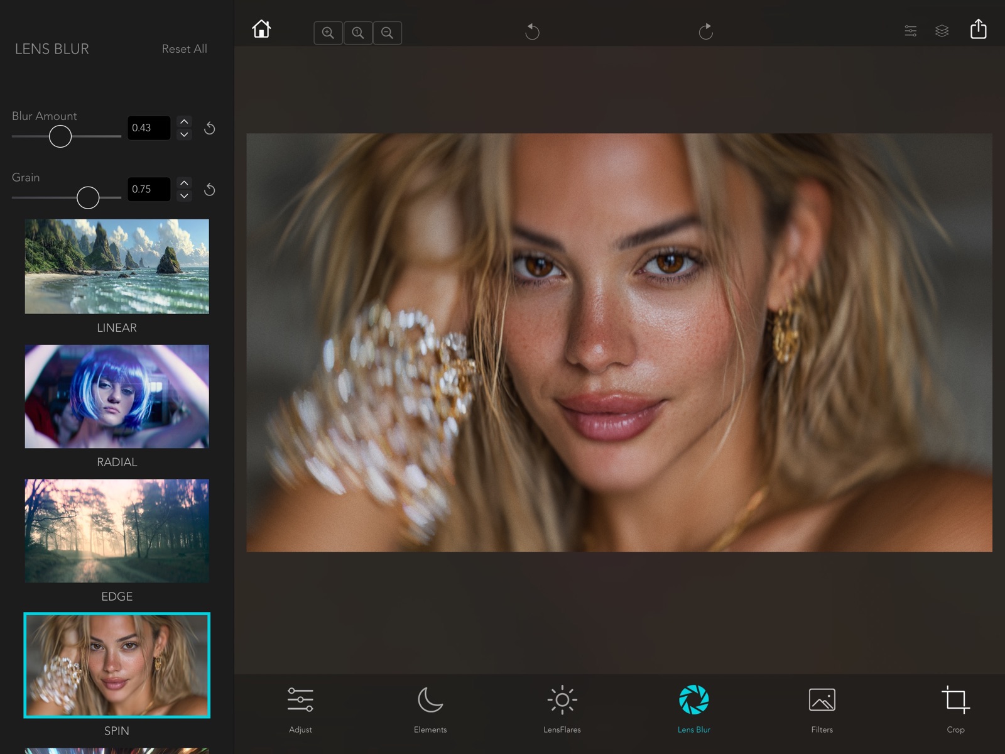Open the layers stack icon
The height and width of the screenshot is (754, 1005).
[942, 31]
